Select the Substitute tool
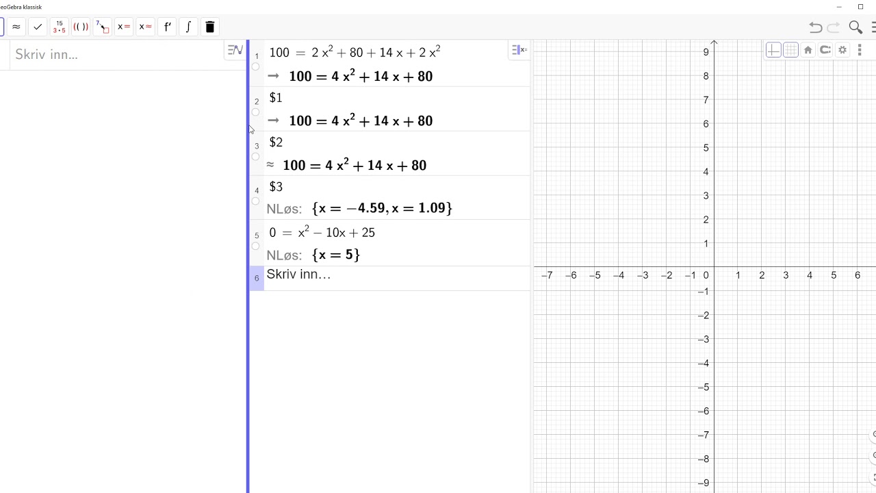Screen dimensions: 876x493 tap(102, 27)
